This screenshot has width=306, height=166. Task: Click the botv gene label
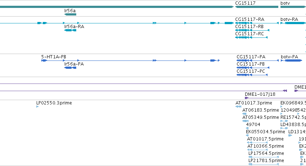click(x=285, y=3)
